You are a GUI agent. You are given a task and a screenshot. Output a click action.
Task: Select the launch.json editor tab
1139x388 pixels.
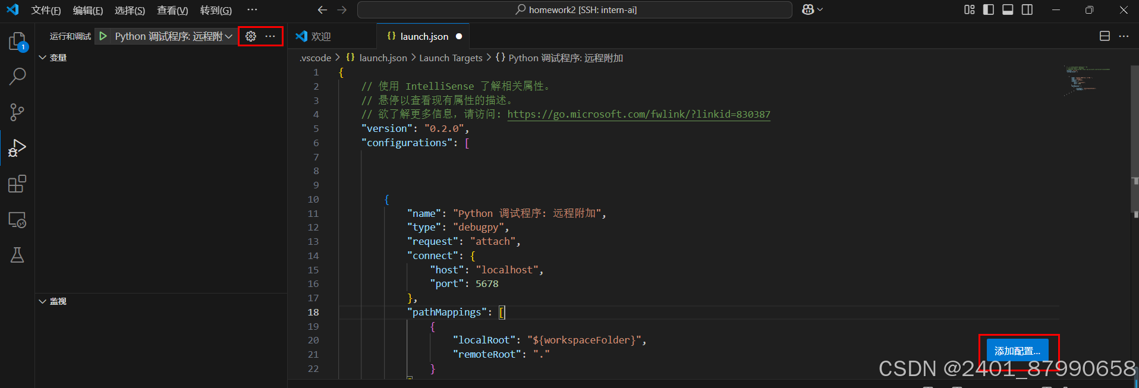[423, 36]
